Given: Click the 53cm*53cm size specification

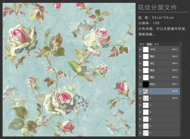Looking at the screenshot, I should 163,18.
